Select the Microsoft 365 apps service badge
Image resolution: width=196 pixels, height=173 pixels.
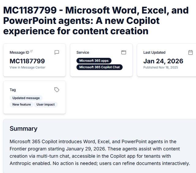click(x=94, y=61)
